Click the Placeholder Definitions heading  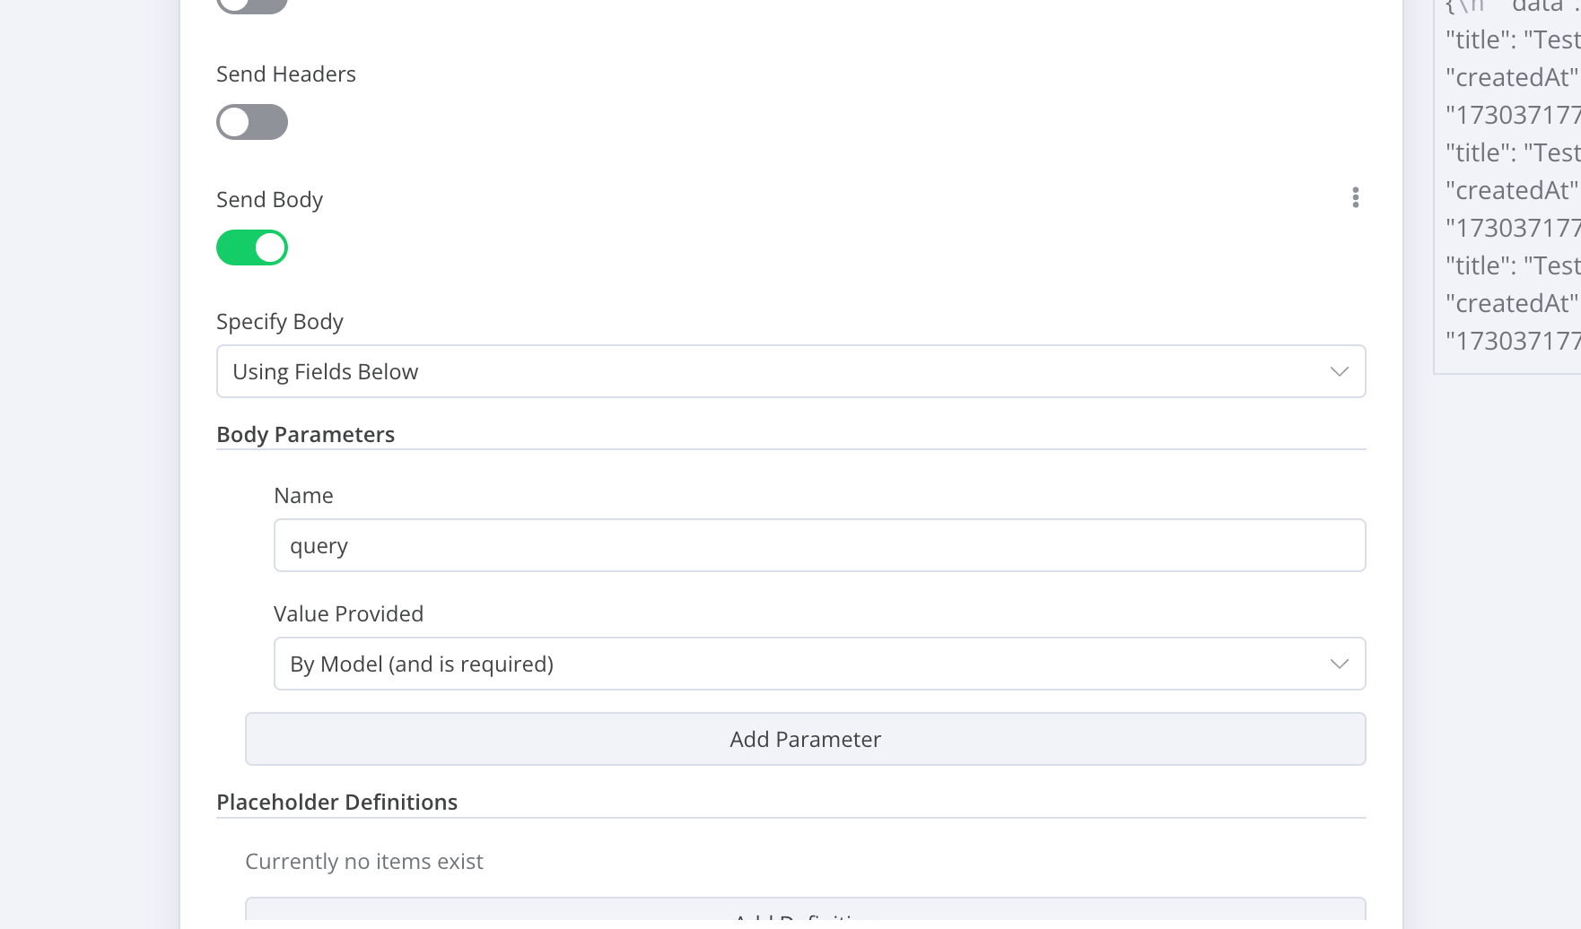click(337, 803)
